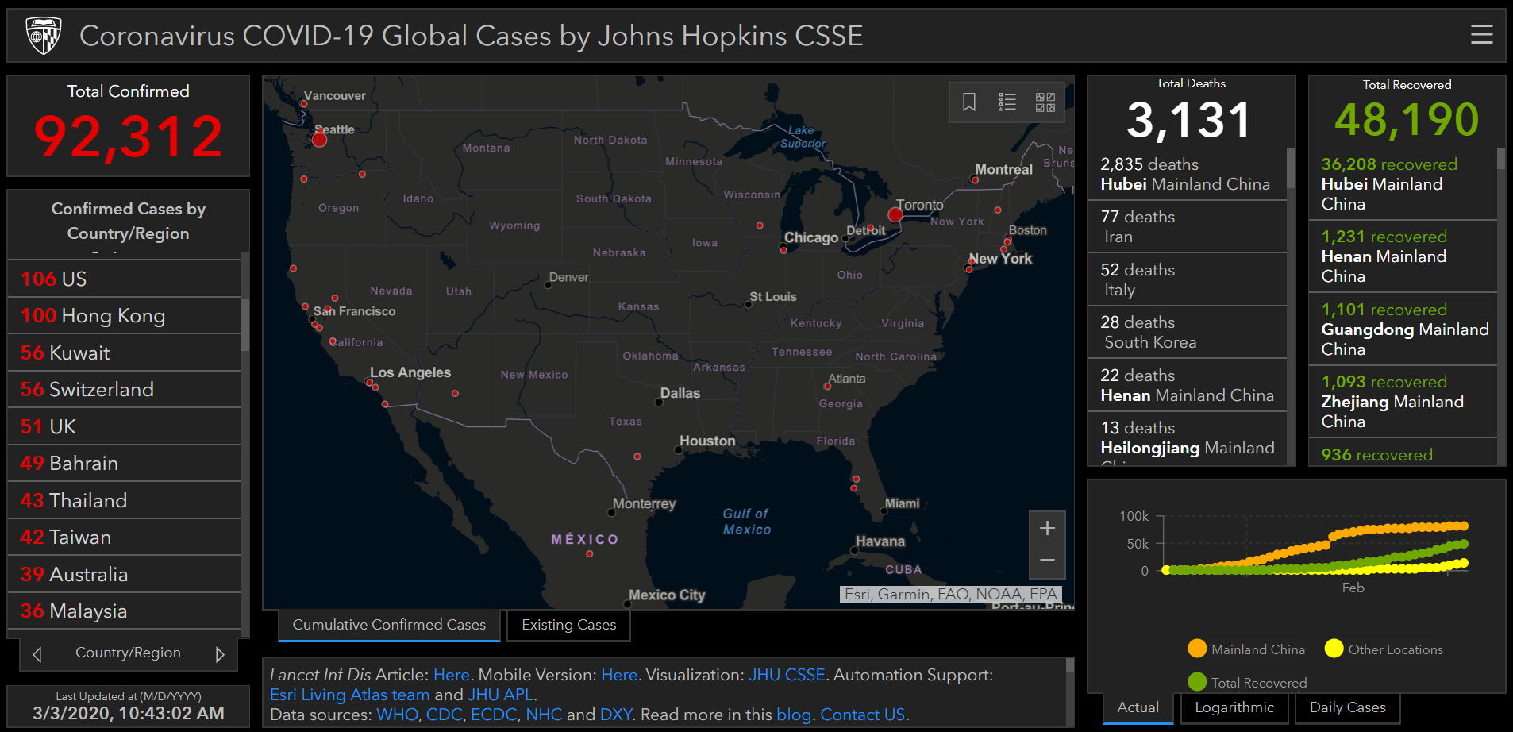Click Country/Region pager label
Image resolution: width=1513 pixels, height=732 pixels.
(x=128, y=653)
